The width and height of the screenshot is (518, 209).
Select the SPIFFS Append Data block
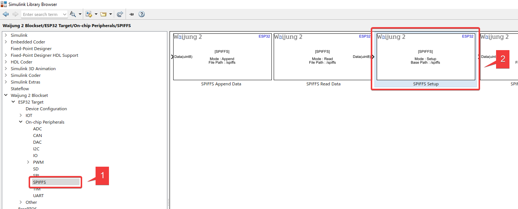click(222, 57)
